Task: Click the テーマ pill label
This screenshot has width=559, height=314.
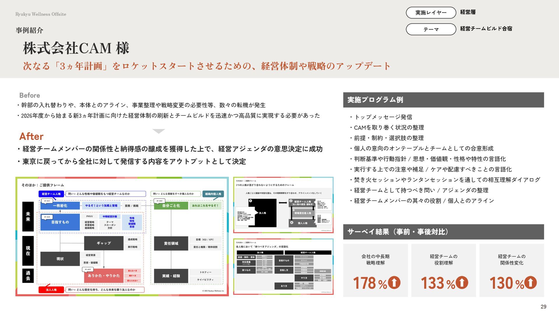Action: (431, 29)
